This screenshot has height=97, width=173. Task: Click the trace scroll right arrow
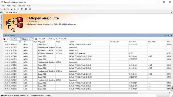click(170, 93)
